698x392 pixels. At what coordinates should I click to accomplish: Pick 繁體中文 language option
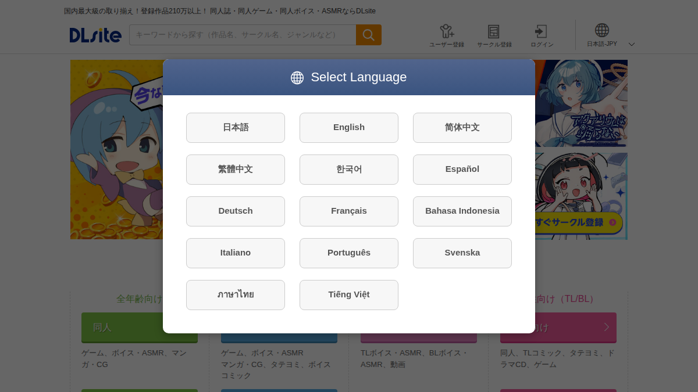click(236, 170)
